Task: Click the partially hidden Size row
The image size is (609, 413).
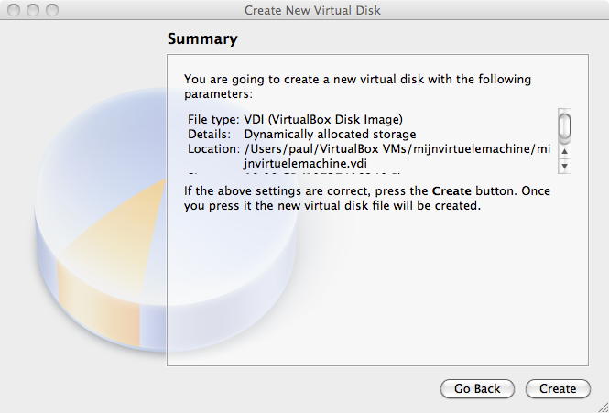Action: click(293, 174)
